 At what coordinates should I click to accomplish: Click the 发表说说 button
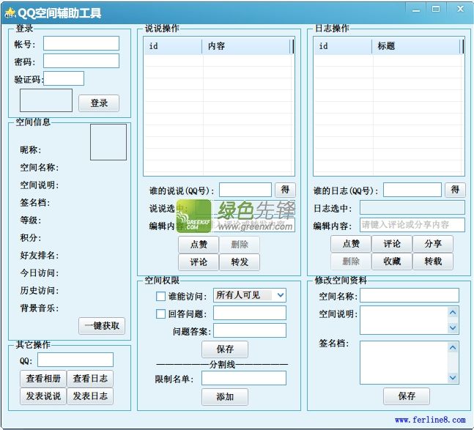coord(43,396)
